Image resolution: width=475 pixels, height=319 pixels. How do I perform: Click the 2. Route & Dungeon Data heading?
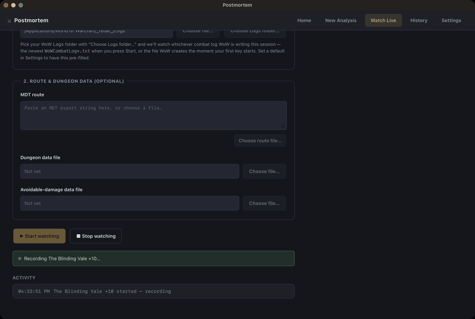tap(74, 81)
